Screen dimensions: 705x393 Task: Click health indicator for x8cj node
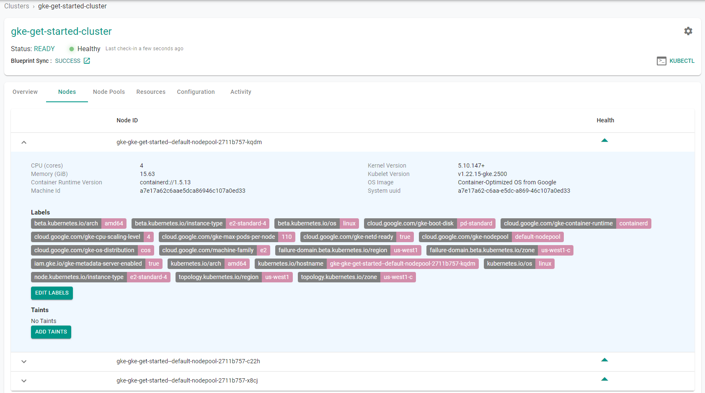[x=604, y=379]
